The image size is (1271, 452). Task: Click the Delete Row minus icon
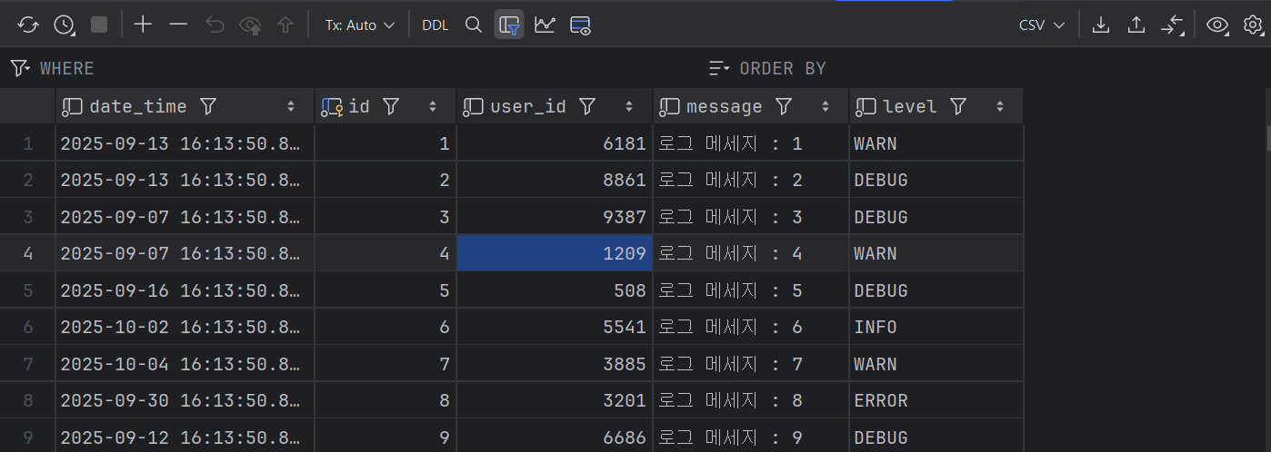[x=178, y=25]
